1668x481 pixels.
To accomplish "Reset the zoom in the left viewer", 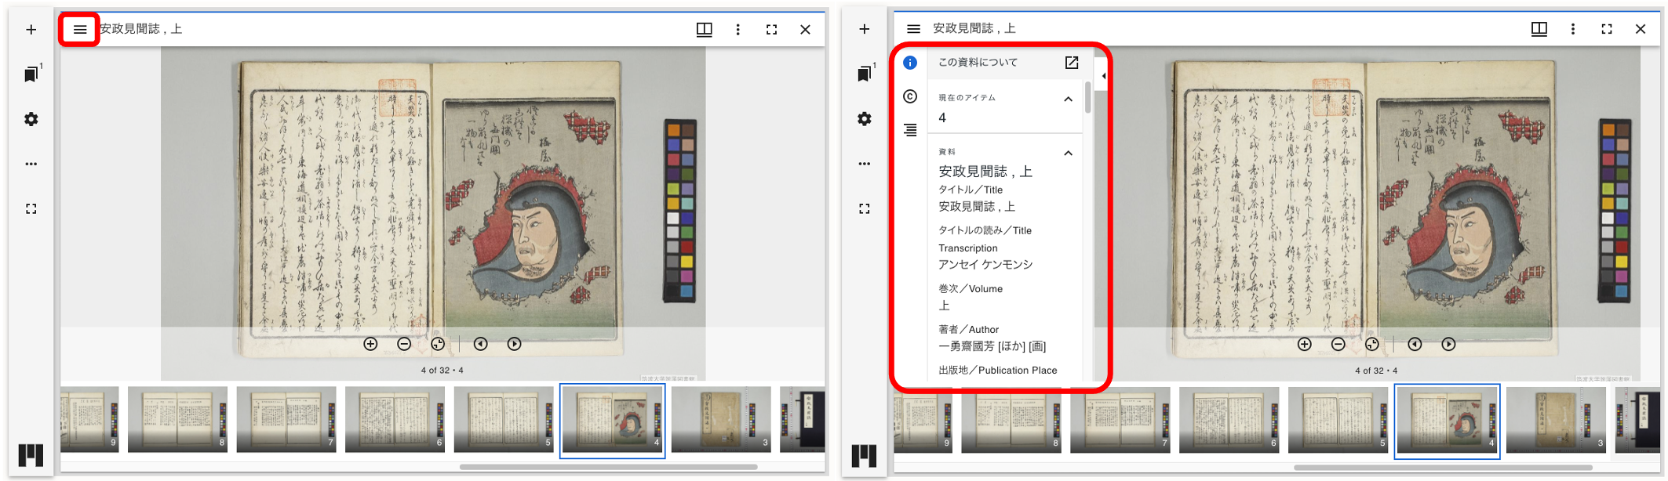I will click(x=438, y=344).
